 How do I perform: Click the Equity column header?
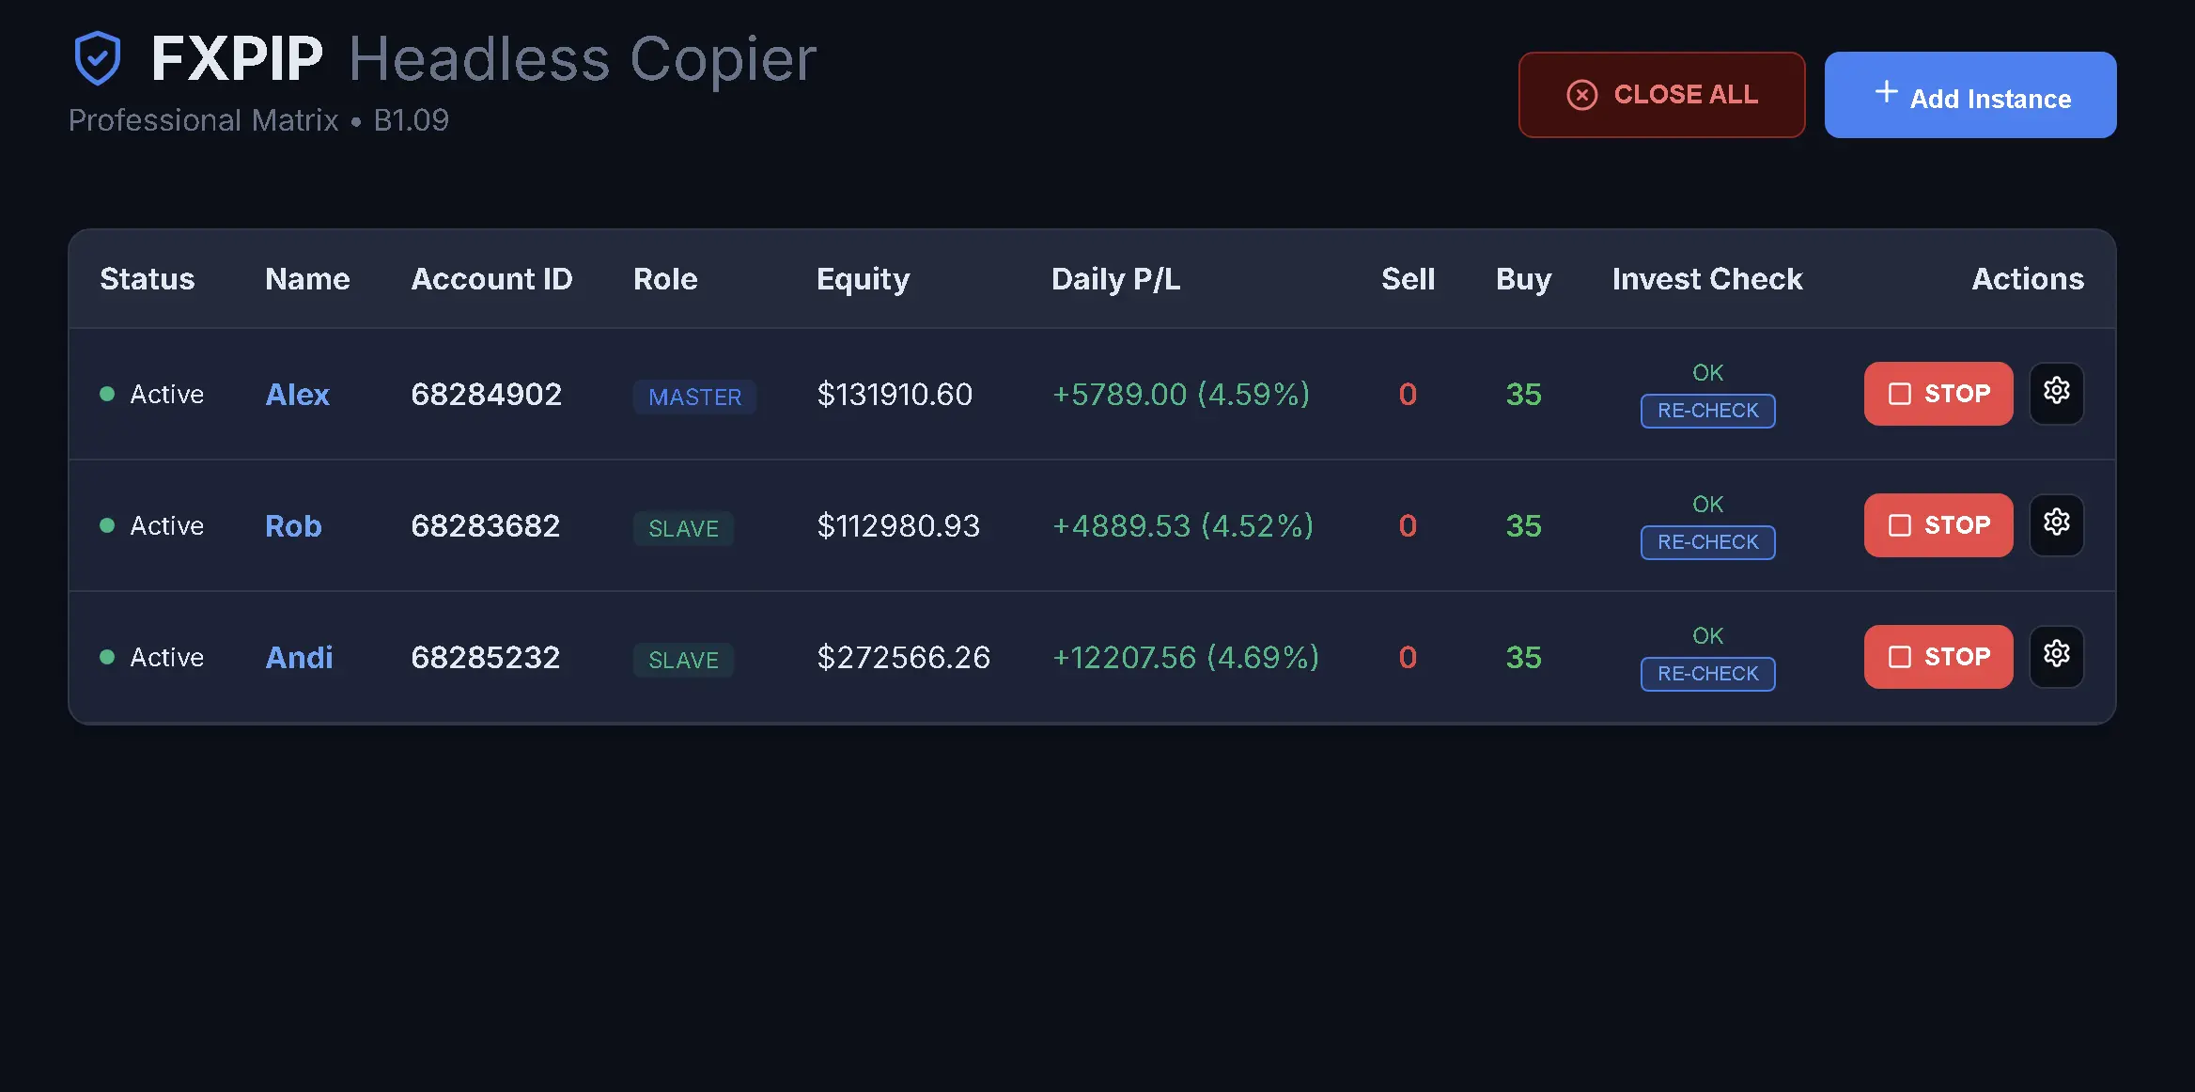tap(863, 279)
